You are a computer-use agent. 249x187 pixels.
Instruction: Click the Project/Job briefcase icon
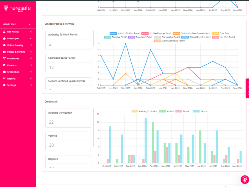4,39
